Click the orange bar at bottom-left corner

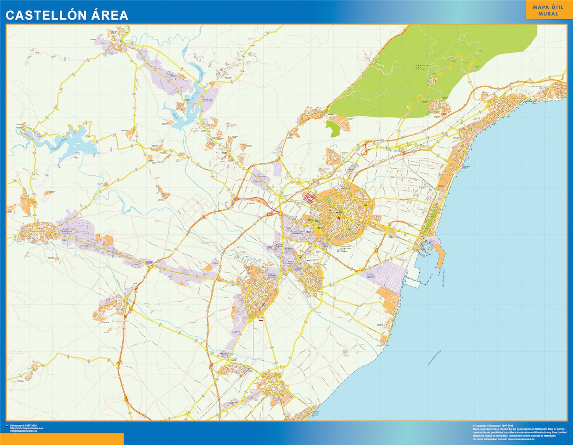click(x=62, y=439)
